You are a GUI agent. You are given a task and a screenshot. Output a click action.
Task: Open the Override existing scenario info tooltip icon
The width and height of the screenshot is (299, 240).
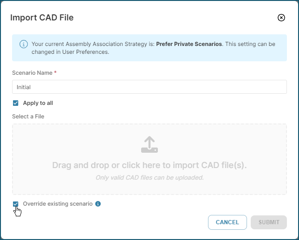98,204
